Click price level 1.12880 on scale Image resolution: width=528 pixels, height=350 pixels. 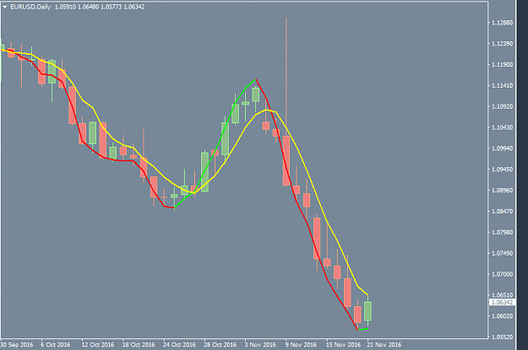(x=502, y=23)
